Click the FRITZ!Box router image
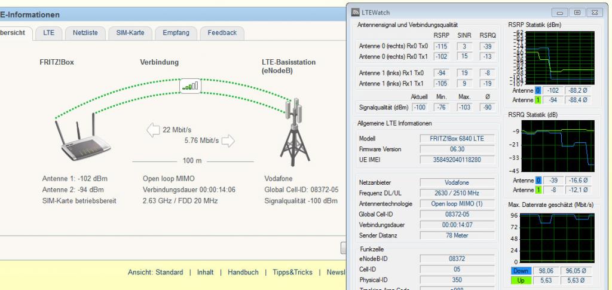 coord(83,136)
